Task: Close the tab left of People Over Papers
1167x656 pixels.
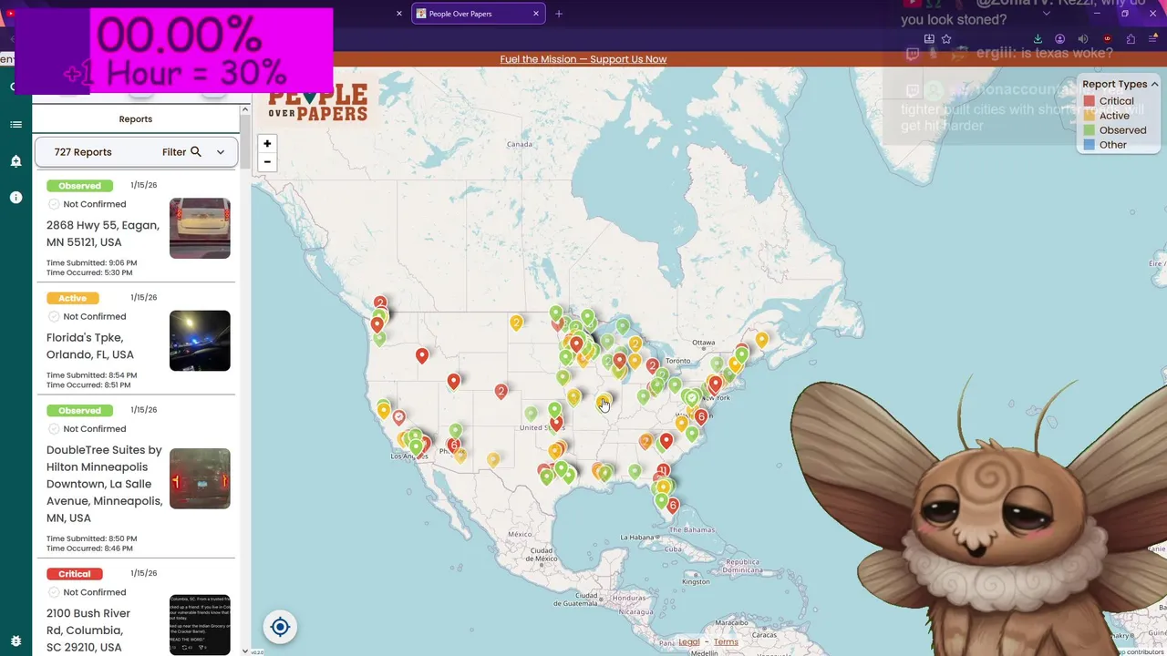Action: pos(398,14)
